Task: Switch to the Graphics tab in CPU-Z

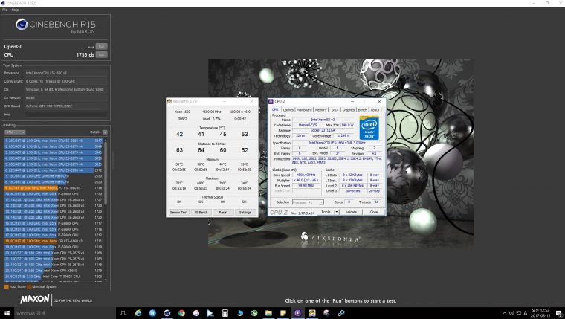Action: (349, 109)
